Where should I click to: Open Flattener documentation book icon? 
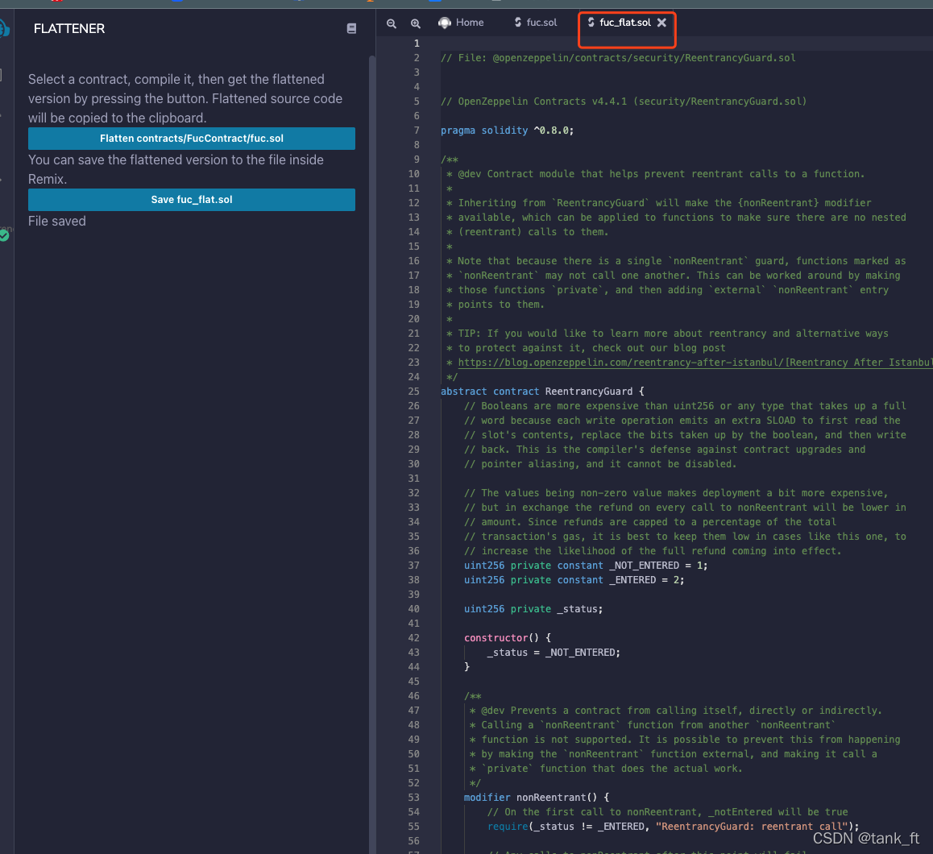351,28
